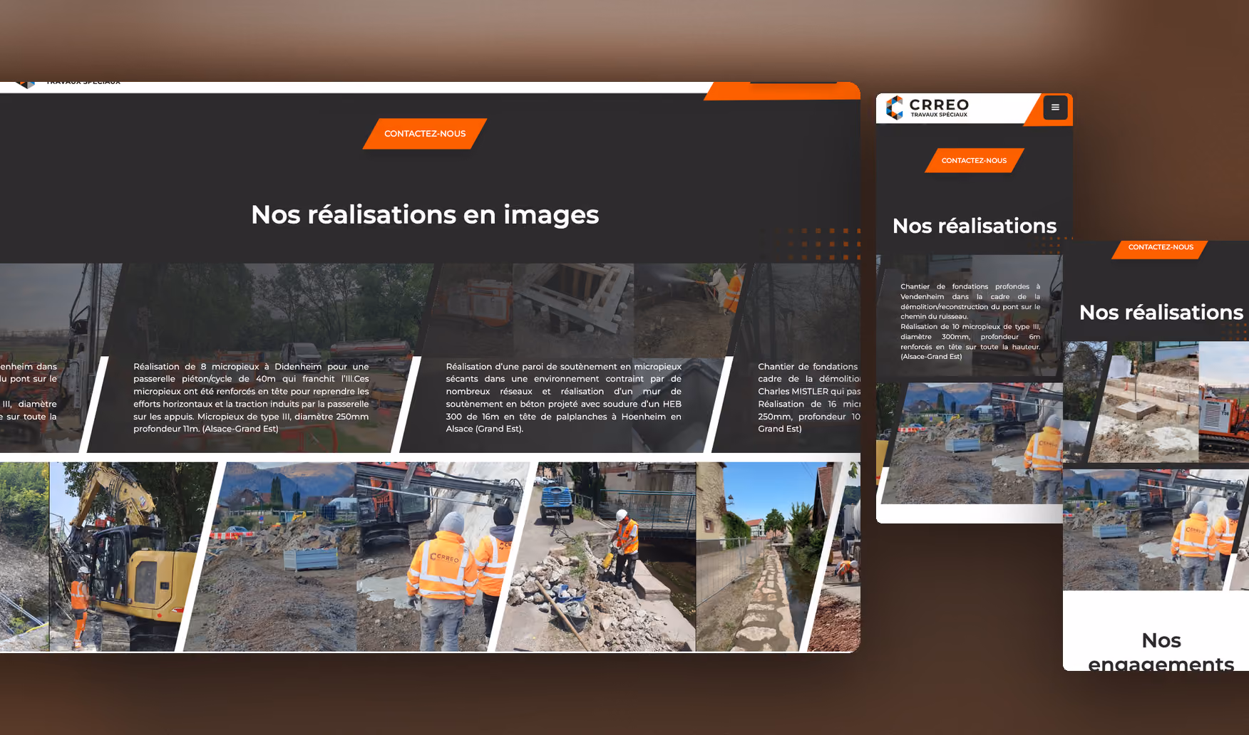Click the 'Nos réalisations' heading in rightmost mockup
Screen dimensions: 1249x735
(x=1161, y=312)
